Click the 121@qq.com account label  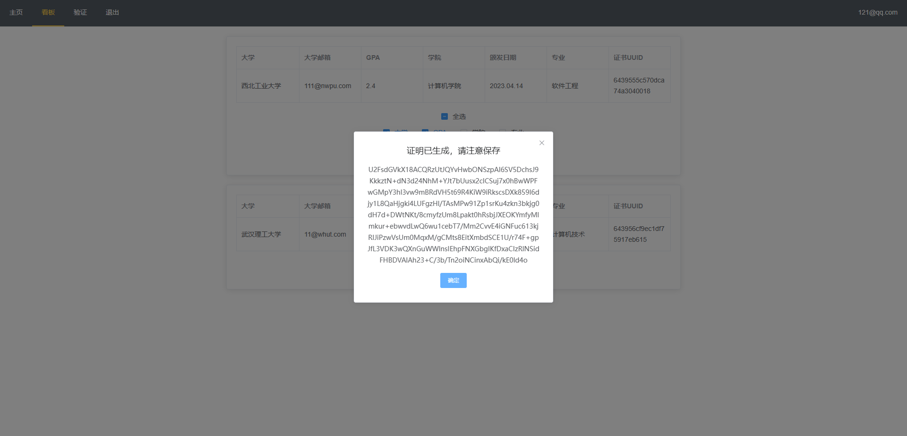pyautogui.click(x=878, y=12)
